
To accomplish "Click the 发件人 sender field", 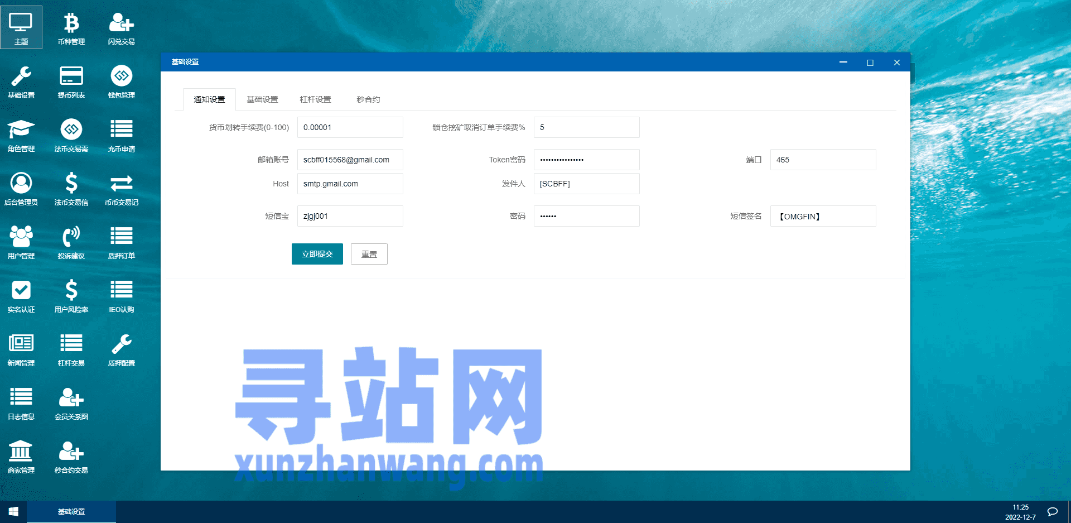I will click(587, 184).
